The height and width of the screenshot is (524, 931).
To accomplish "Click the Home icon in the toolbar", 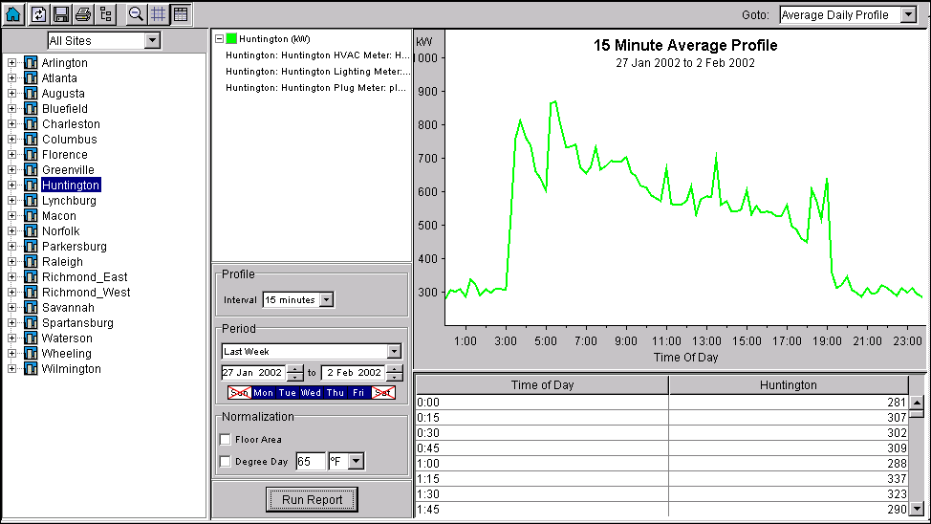I will tap(13, 14).
